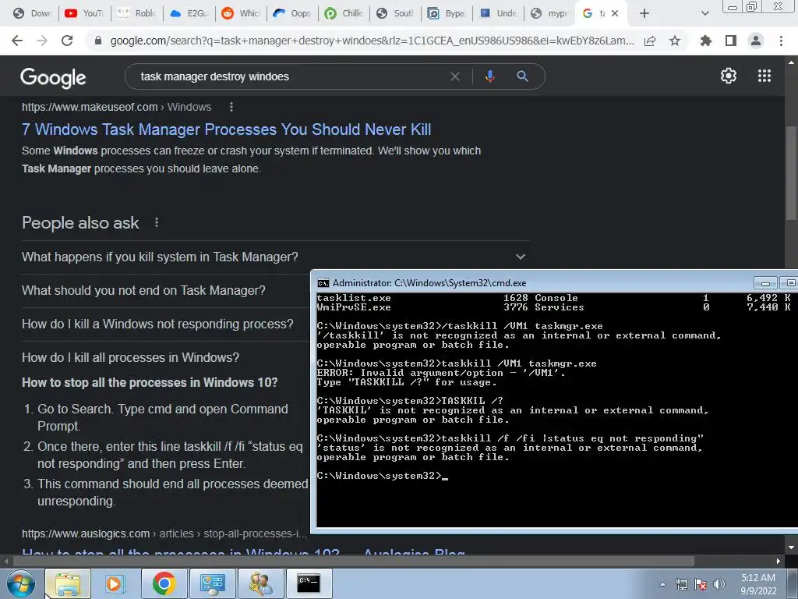Image resolution: width=798 pixels, height=599 pixels.
Task: Switch to the 'Oops' tab
Action: click(292, 13)
